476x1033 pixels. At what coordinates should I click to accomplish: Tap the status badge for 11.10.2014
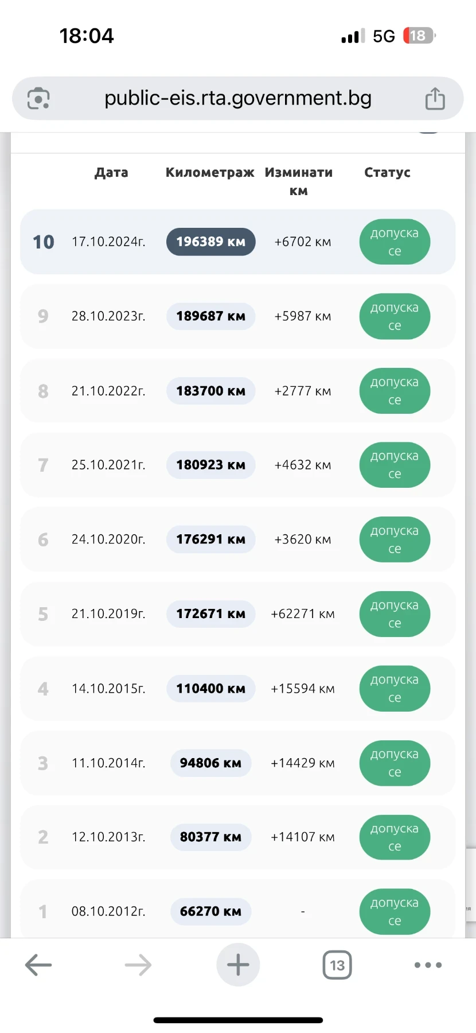pyautogui.click(x=395, y=763)
